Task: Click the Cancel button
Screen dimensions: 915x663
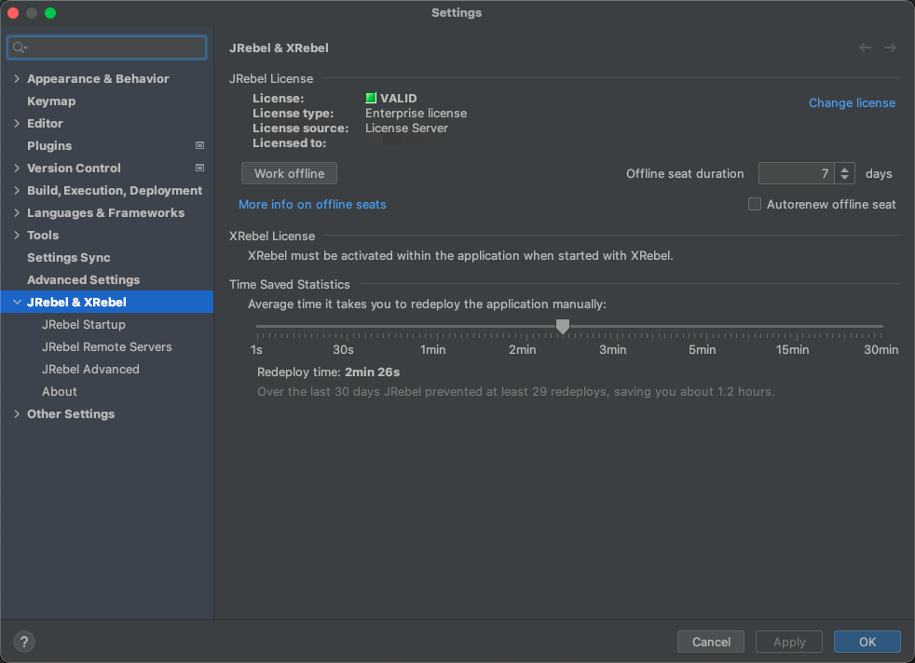Action: tap(711, 642)
